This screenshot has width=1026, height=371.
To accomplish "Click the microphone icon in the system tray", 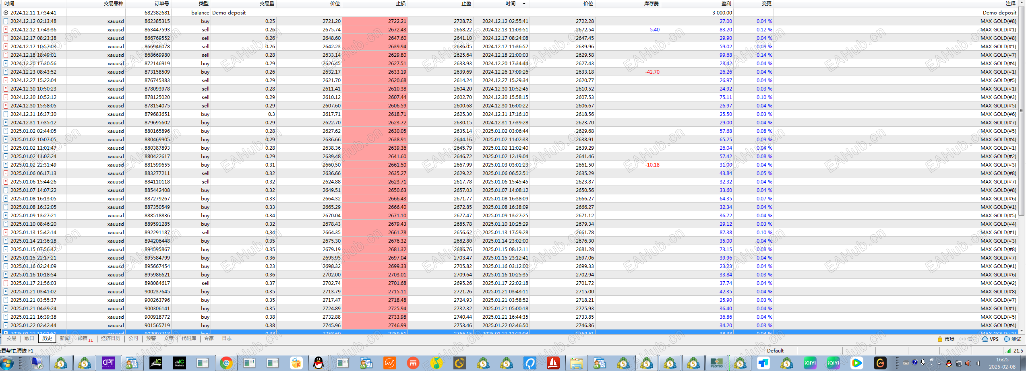I will click(923, 363).
